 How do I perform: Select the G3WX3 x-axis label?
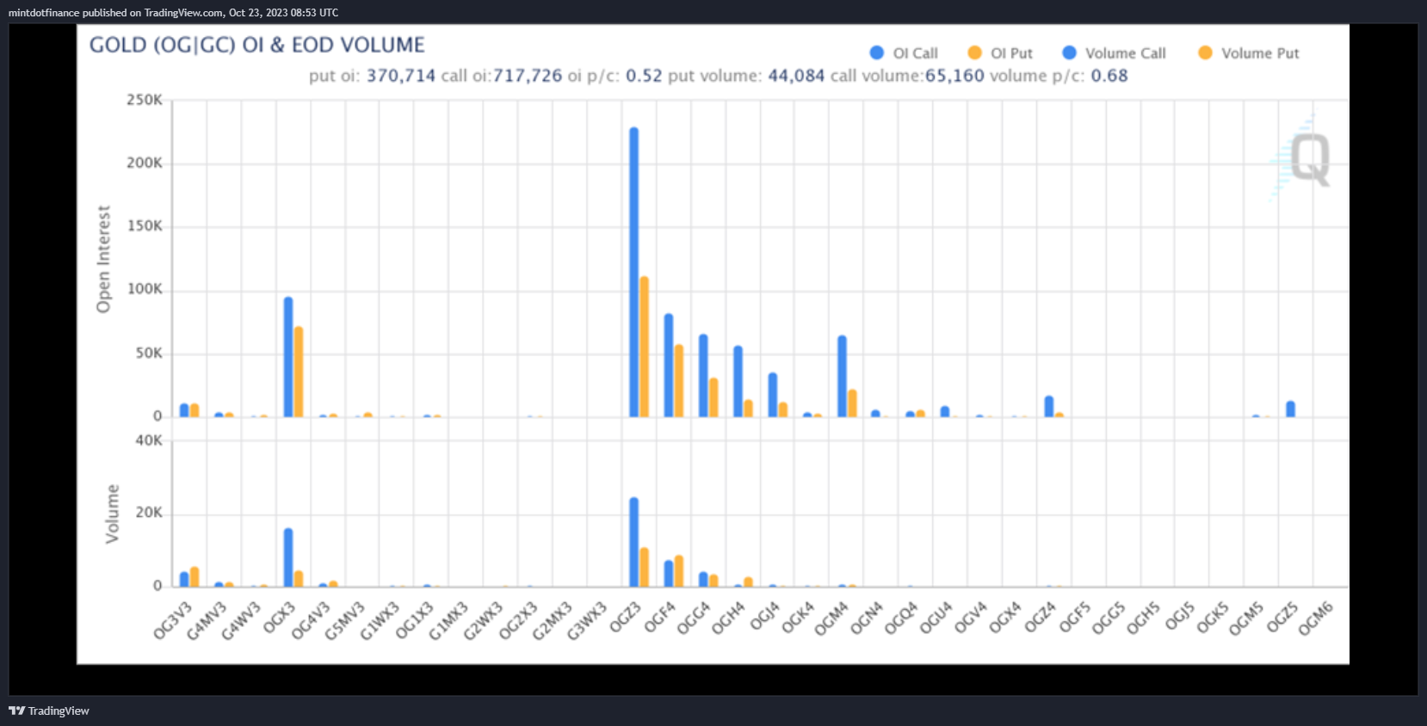pyautogui.click(x=587, y=621)
